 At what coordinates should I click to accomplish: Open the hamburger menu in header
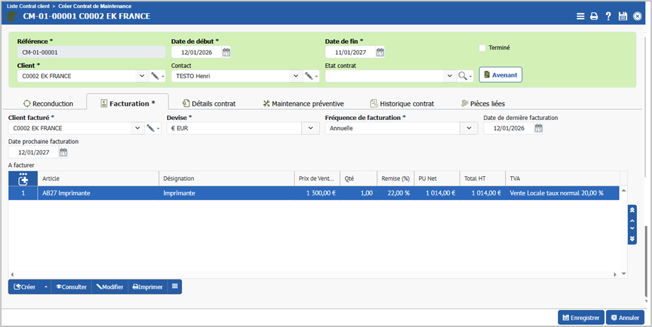(x=581, y=16)
